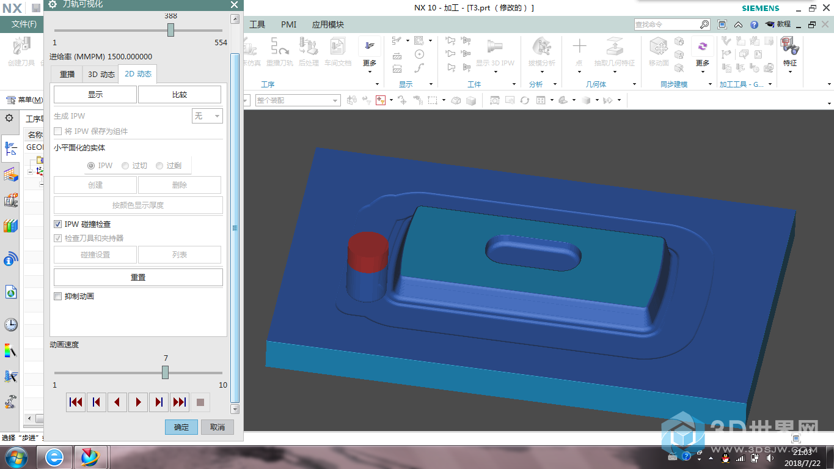Switch to the 重播 tab
The height and width of the screenshot is (469, 834).
[67, 75]
